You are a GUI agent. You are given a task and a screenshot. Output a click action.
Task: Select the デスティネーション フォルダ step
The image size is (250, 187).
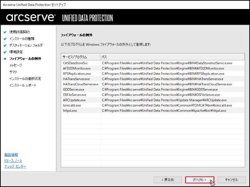[x=26, y=45]
